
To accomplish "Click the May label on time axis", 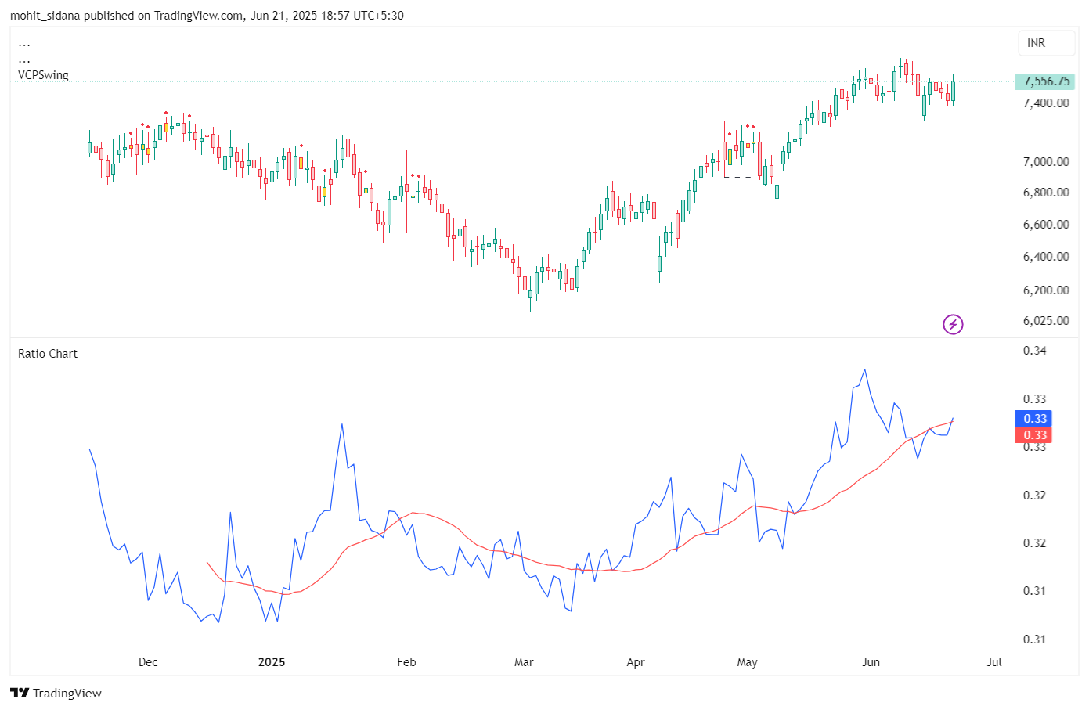I will click(x=748, y=662).
